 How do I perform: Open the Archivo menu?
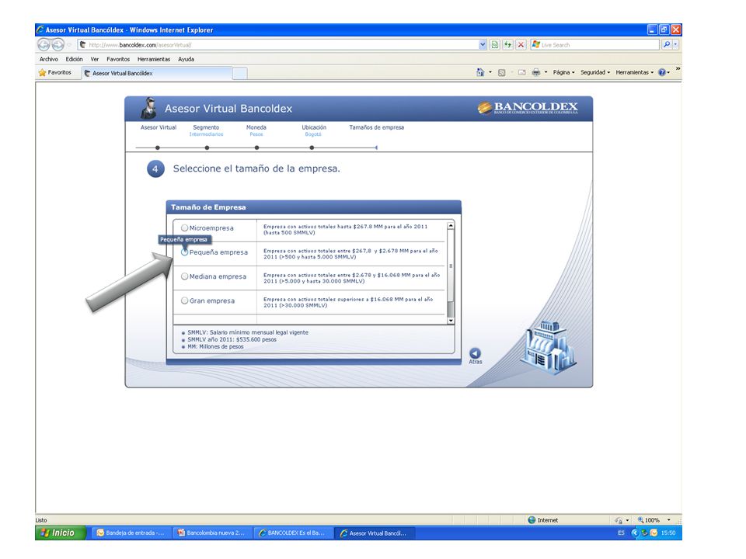(x=48, y=59)
